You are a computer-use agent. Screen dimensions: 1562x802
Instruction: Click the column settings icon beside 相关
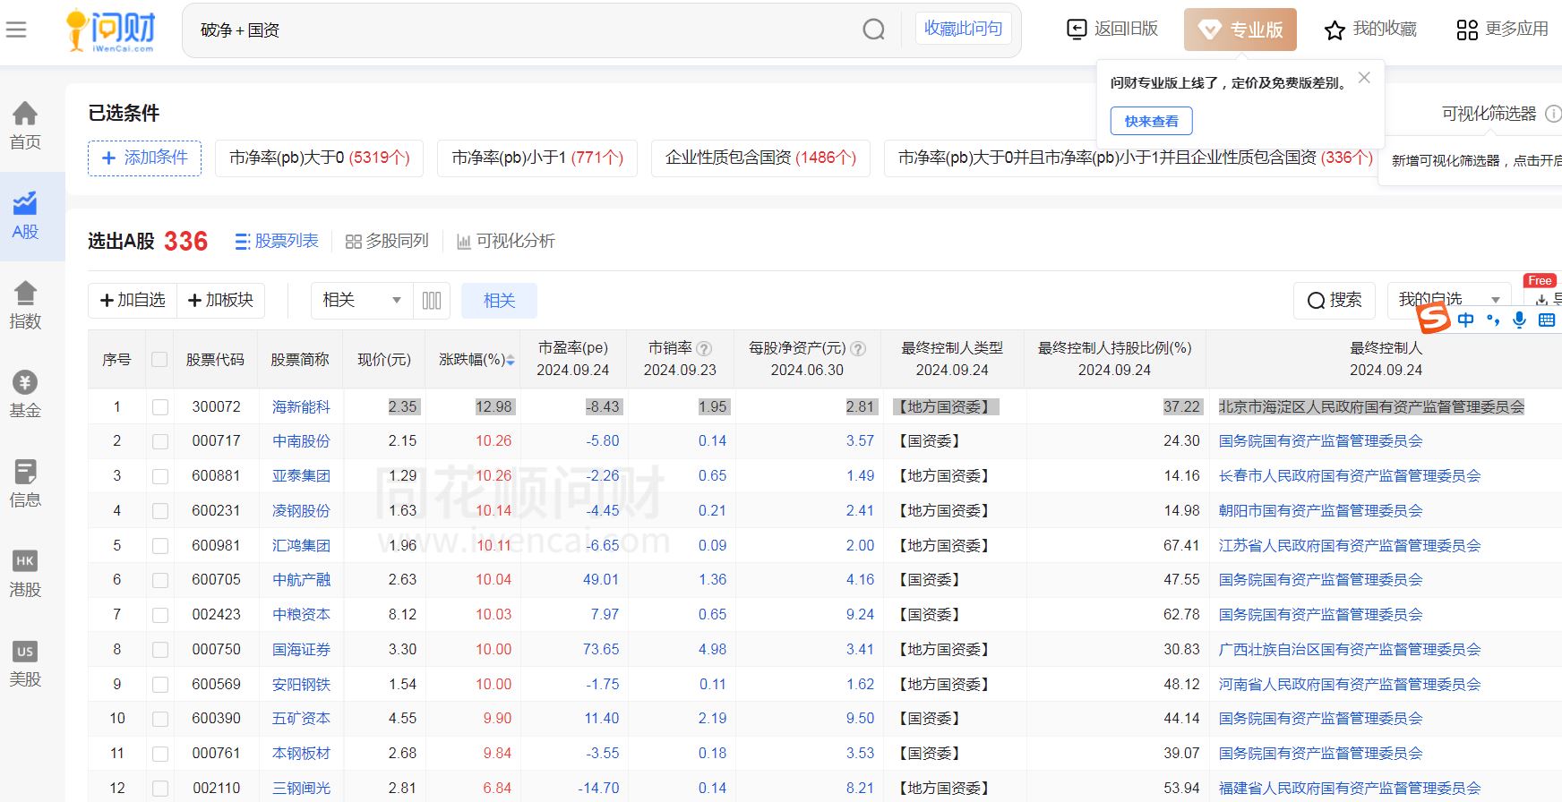[x=432, y=301]
